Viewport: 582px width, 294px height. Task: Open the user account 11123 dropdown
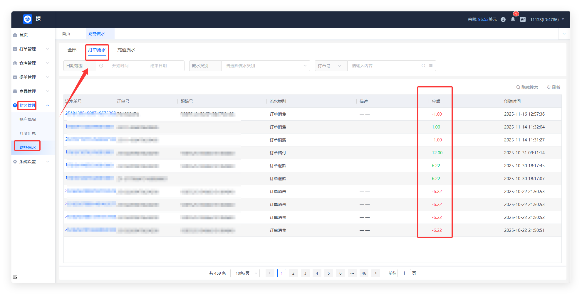point(547,20)
